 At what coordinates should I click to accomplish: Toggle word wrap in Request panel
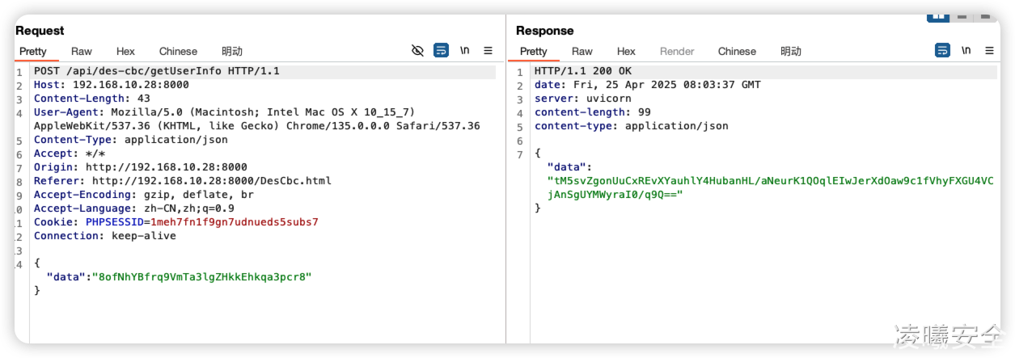coord(441,51)
